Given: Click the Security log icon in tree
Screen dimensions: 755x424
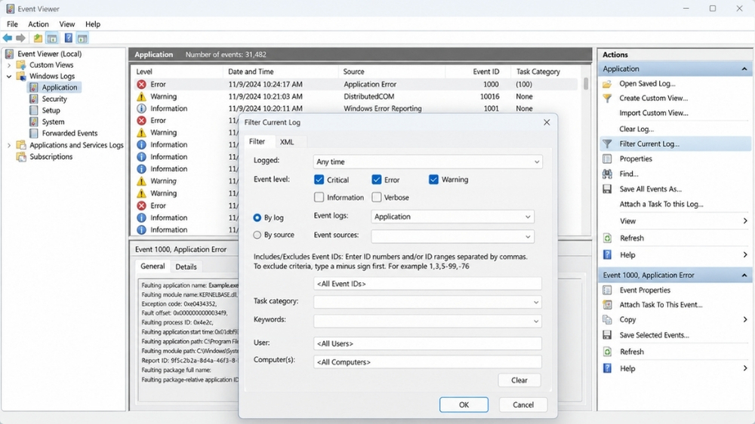Looking at the screenshot, I should coord(34,99).
